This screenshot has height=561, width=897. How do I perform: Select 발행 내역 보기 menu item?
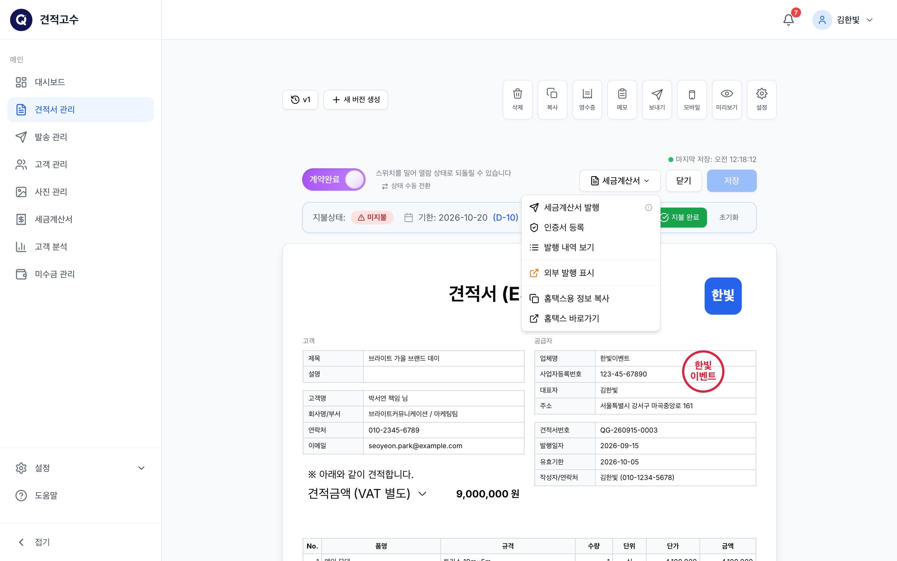[591, 247]
